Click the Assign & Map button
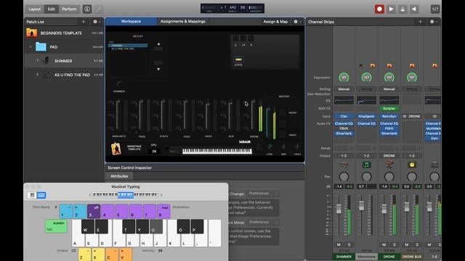Viewport: 465px width, 261px height. coord(275,22)
